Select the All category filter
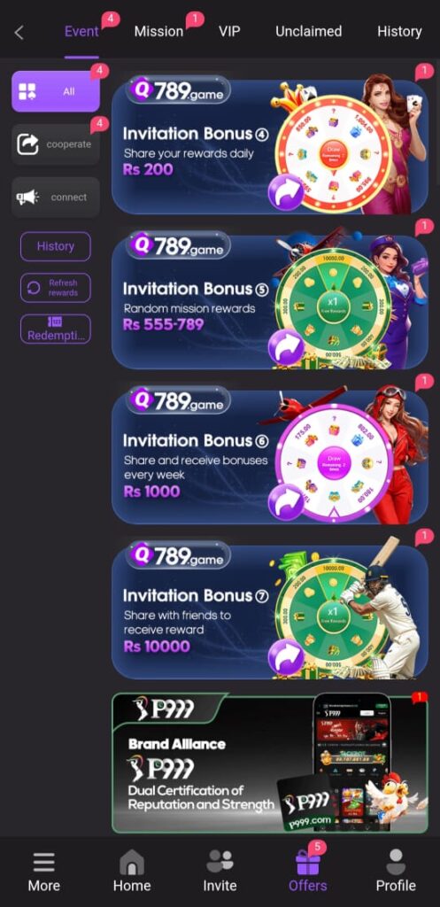The image size is (440, 907). tap(56, 91)
